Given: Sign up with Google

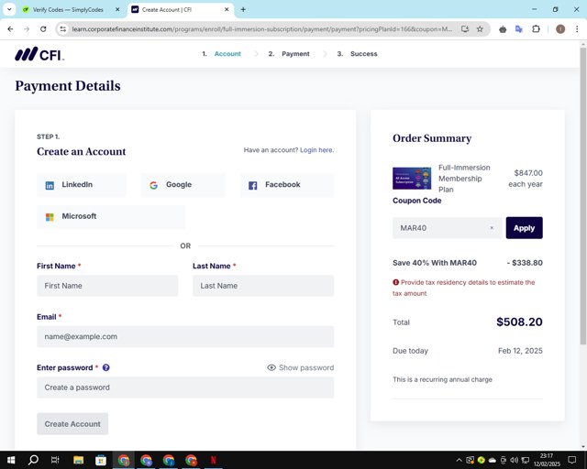Looking at the screenshot, I should pos(183,185).
